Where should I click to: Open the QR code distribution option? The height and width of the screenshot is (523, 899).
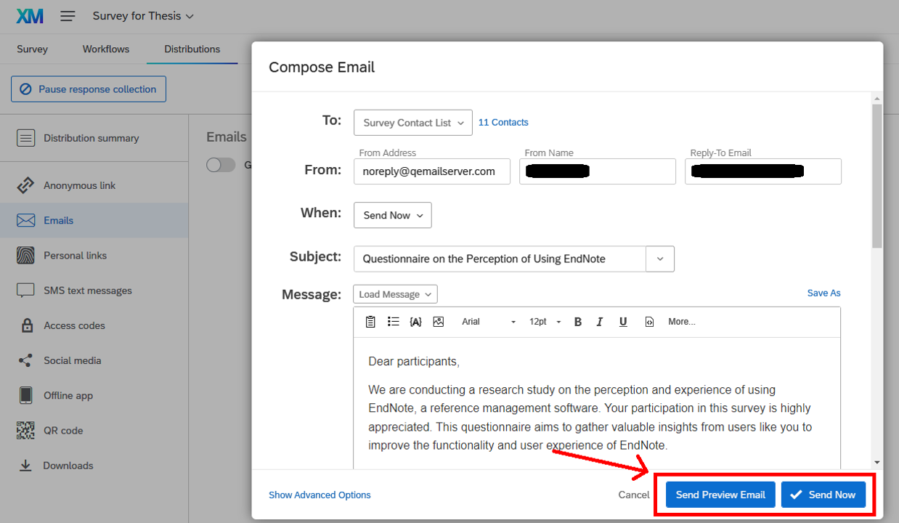coord(63,431)
